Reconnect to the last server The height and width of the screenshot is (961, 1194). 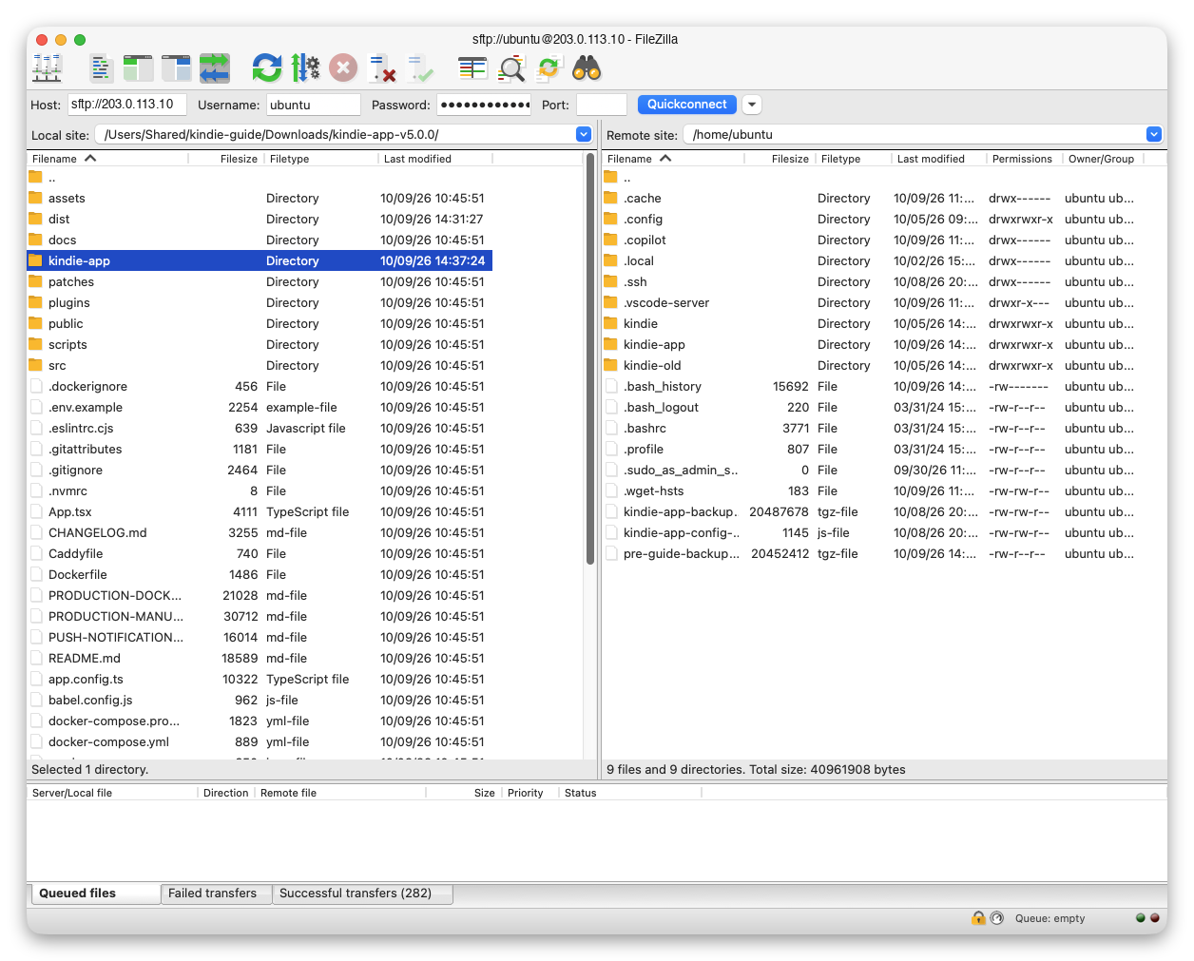point(420,68)
